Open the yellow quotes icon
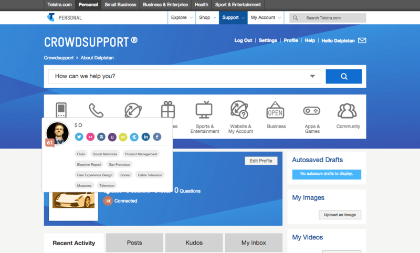Viewport: 420px width, 253px height. 123,137
